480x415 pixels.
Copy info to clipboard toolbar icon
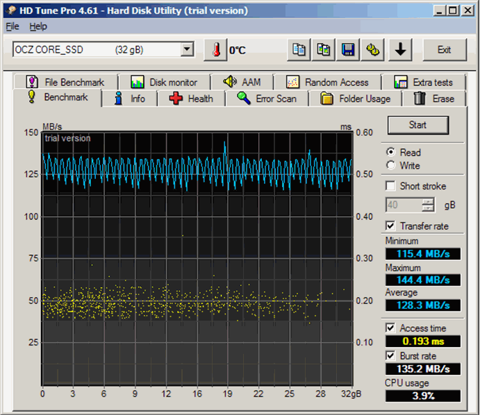coord(299,49)
